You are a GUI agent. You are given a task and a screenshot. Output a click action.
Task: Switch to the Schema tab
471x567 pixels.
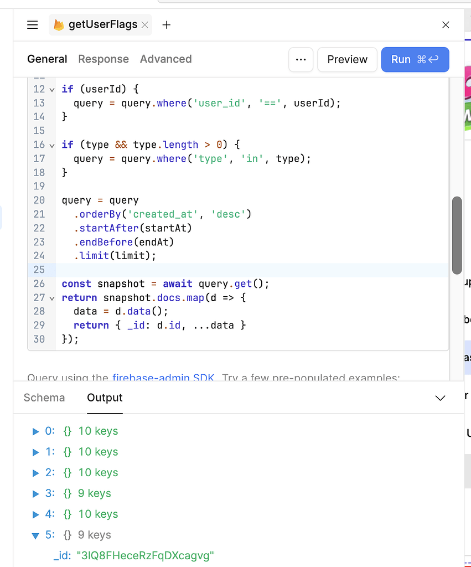[44, 398]
